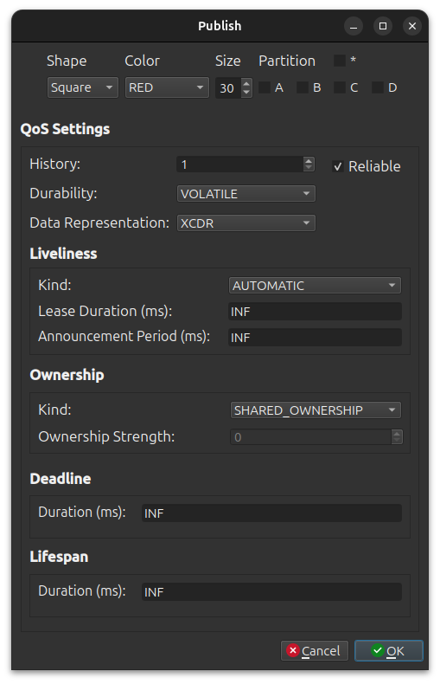Check partition D
This screenshot has height=684, width=440.
(x=377, y=87)
